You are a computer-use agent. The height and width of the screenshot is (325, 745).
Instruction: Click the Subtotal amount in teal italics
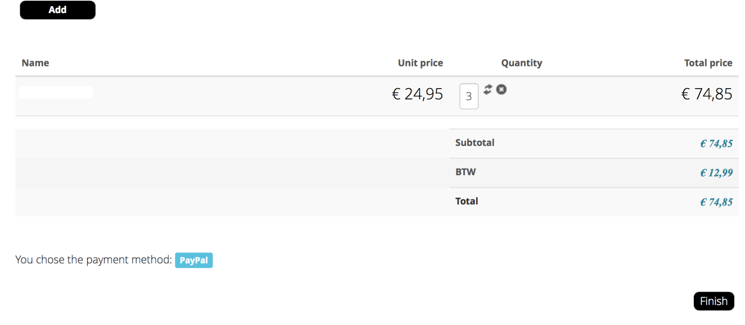click(716, 144)
